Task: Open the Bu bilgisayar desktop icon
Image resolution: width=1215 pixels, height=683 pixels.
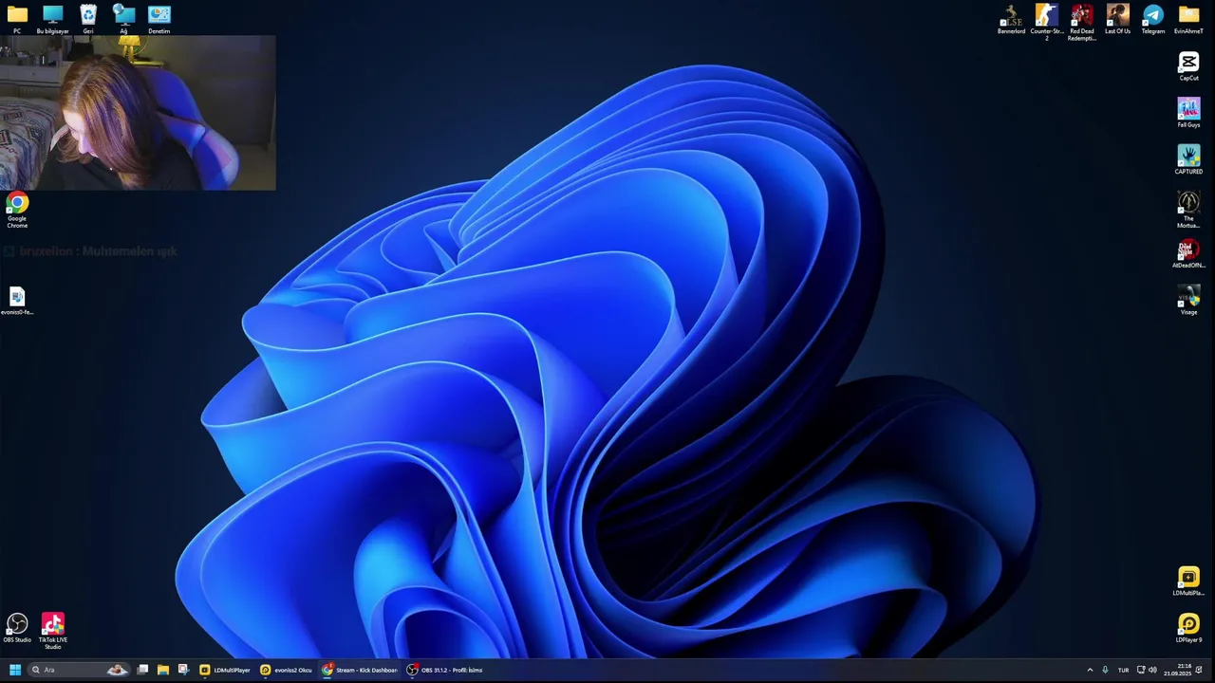Action: click(52, 19)
